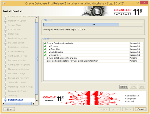Click the 76% installation progress bar
Image resolution: width=150 pixels, height=114 pixels.
[93, 25]
